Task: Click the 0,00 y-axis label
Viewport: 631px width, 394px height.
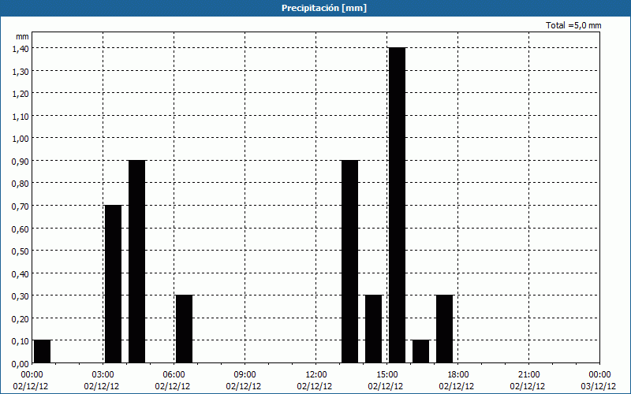Action: [x=21, y=363]
